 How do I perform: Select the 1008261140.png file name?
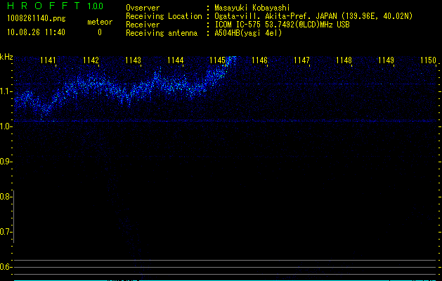pyautogui.click(x=34, y=20)
